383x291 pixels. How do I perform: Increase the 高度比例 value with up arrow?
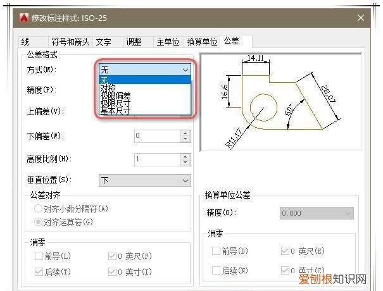[x=185, y=157]
